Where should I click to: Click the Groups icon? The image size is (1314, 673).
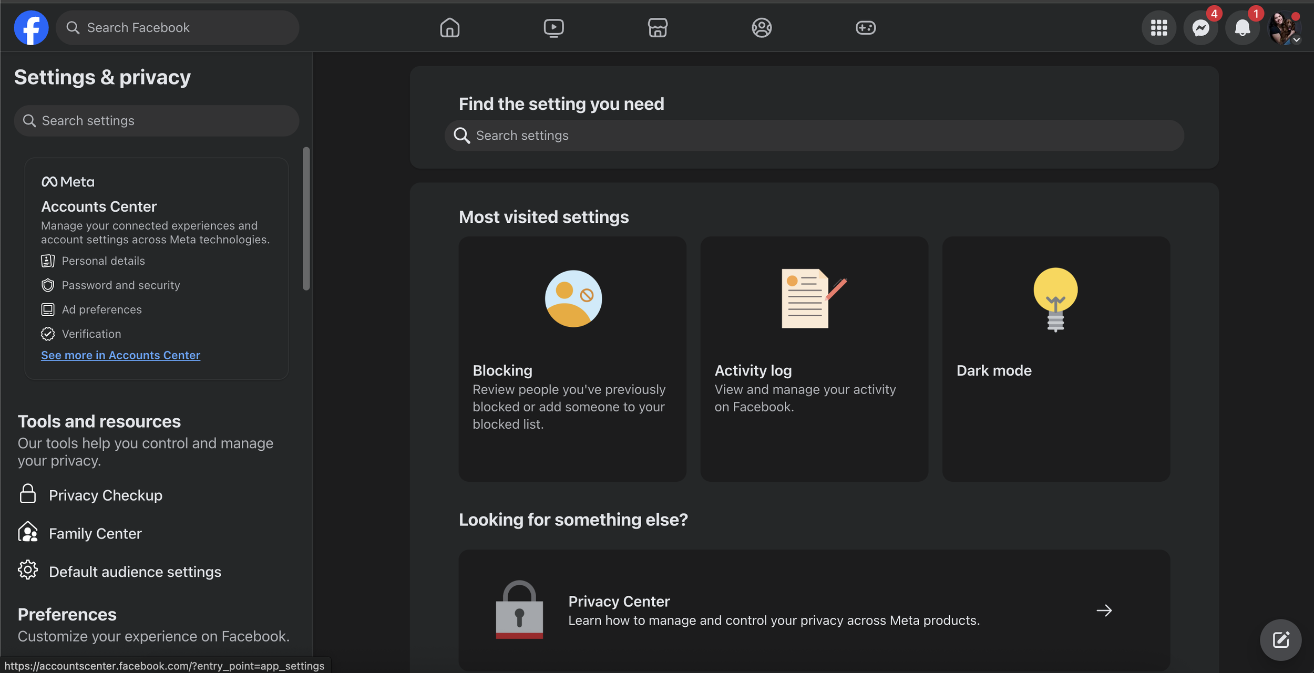click(x=762, y=27)
